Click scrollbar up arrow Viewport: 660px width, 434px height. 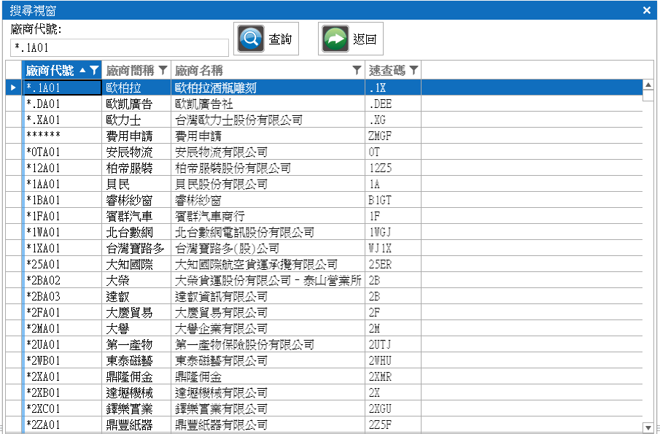coord(648,85)
